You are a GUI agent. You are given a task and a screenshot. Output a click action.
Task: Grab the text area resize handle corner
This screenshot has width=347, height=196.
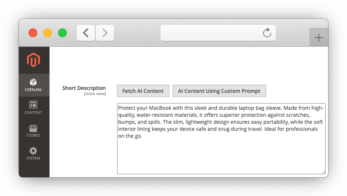point(323,172)
